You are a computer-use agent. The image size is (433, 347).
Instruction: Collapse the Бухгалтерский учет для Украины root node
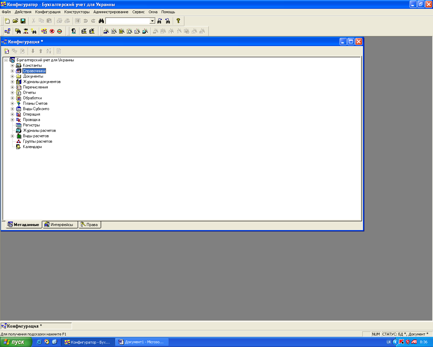(6, 60)
